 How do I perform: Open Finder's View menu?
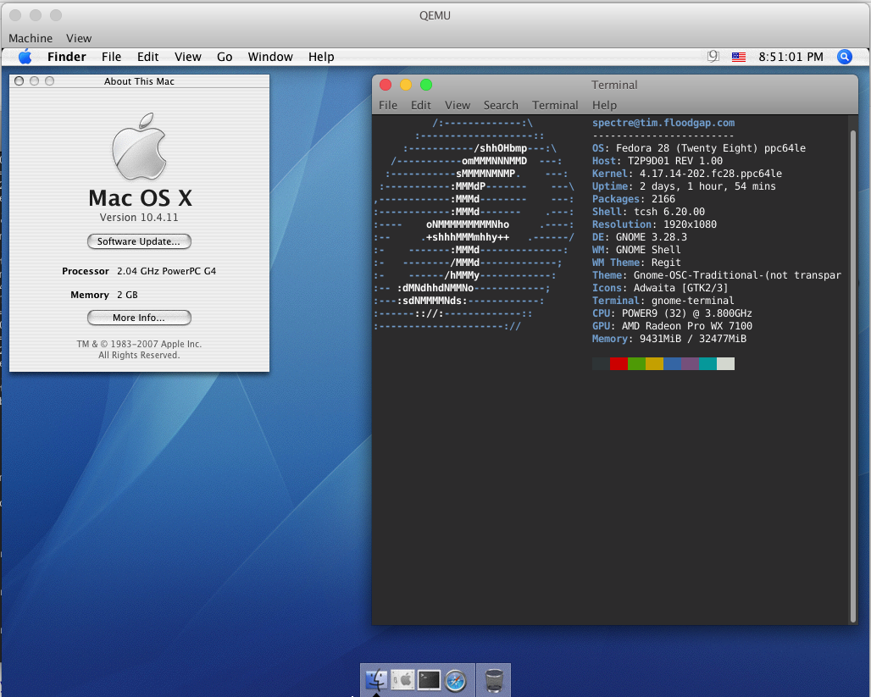click(x=188, y=57)
